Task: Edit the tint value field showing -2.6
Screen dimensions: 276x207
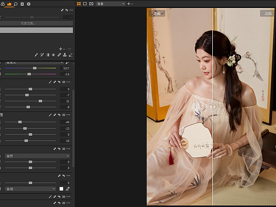Action: 65,74
